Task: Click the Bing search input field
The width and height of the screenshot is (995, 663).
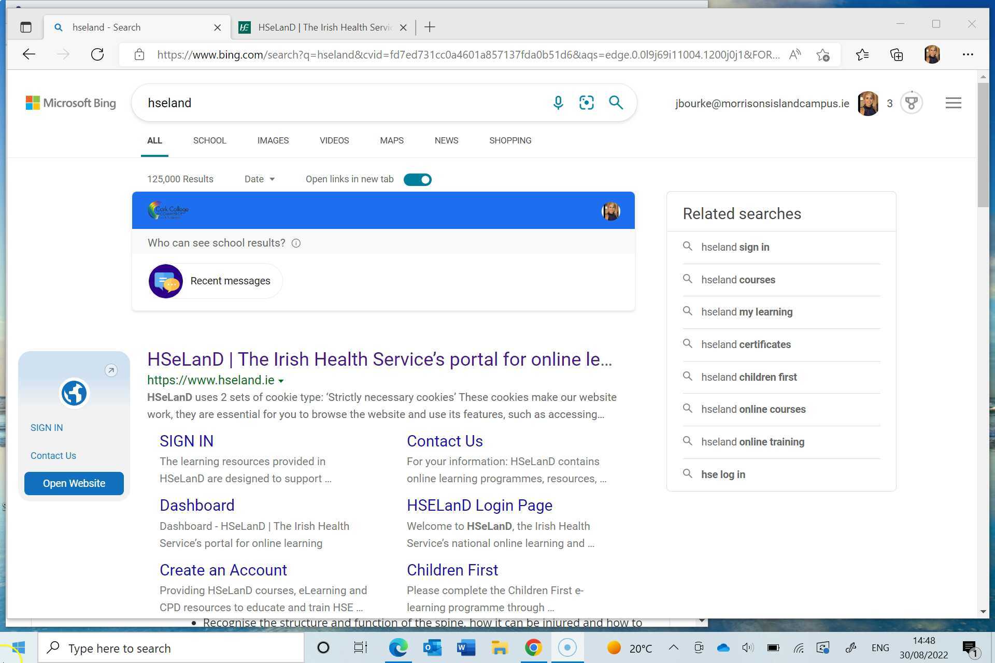Action: point(342,103)
